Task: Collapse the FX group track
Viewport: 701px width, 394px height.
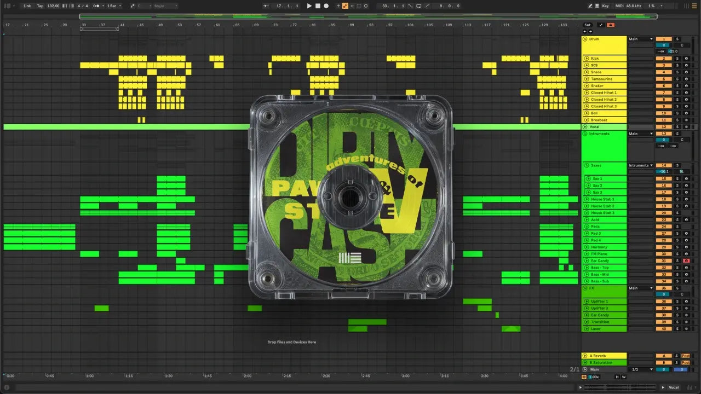Action: pyautogui.click(x=585, y=288)
